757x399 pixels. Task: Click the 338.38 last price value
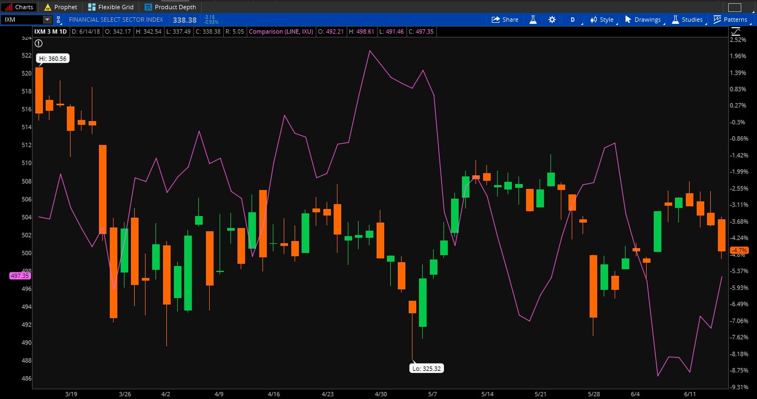click(184, 19)
